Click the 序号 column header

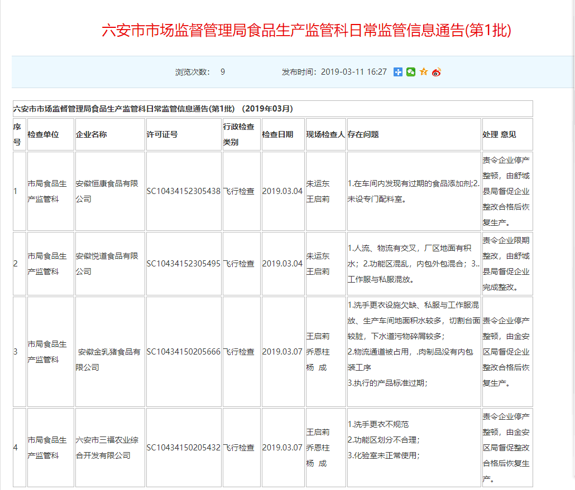click(x=17, y=134)
